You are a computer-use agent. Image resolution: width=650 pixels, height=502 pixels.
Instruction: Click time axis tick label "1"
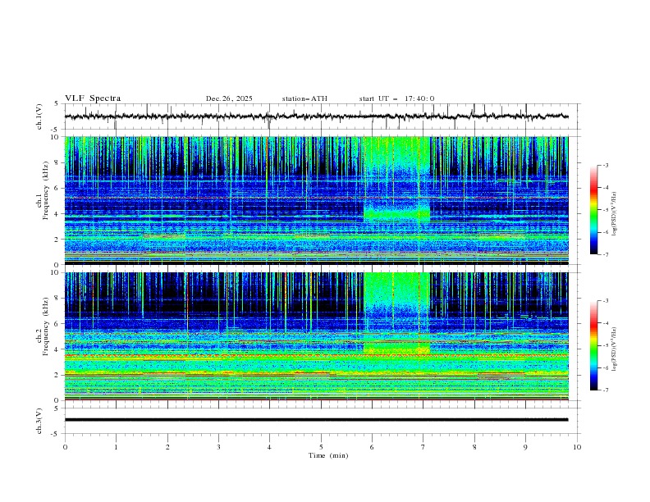pyautogui.click(x=116, y=447)
